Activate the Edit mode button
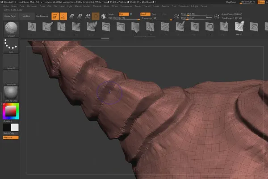 [54, 16]
